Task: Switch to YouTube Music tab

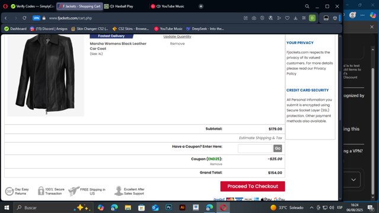Action: click(x=168, y=7)
